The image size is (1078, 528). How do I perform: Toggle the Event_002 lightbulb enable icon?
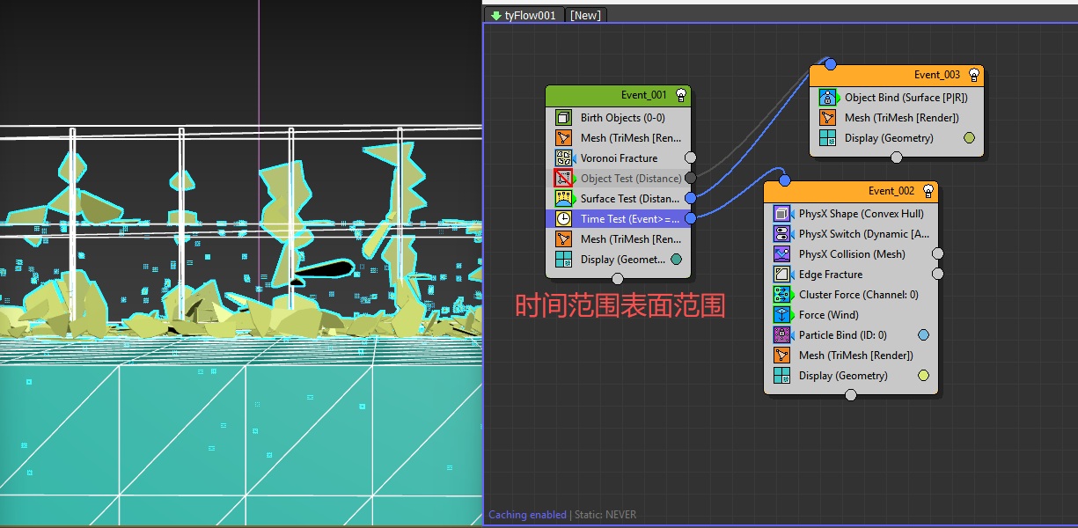tap(928, 191)
